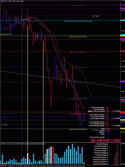Click the Current Volume label

[102, 155]
